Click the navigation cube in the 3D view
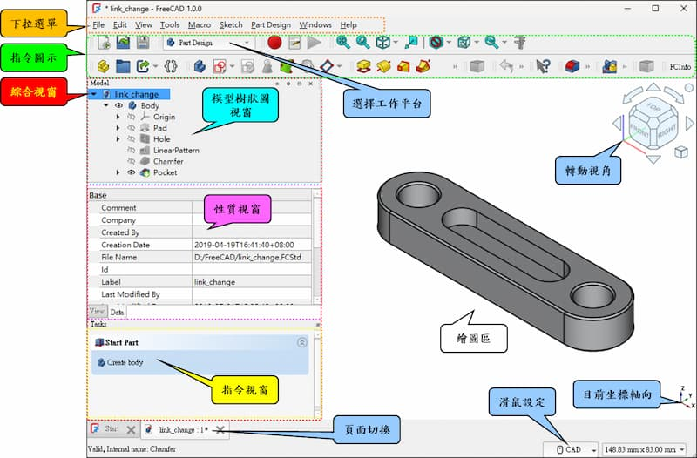 pos(651,124)
